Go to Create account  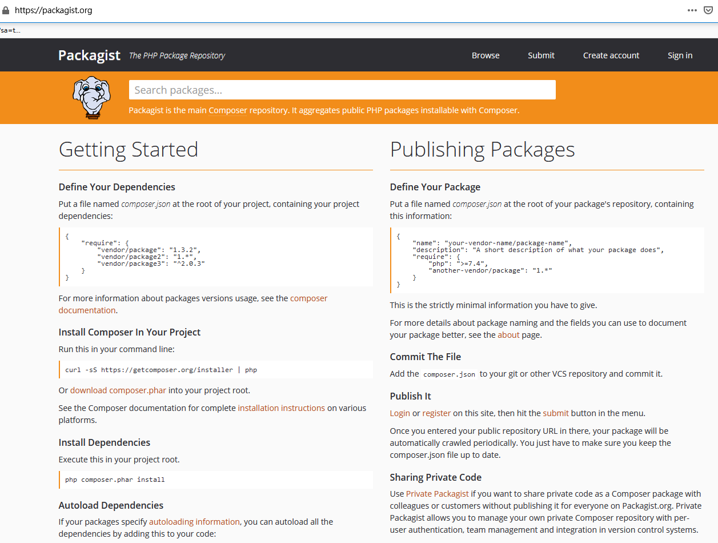tap(611, 55)
